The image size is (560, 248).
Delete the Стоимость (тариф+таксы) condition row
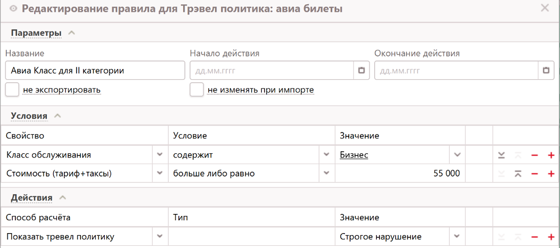pos(534,173)
